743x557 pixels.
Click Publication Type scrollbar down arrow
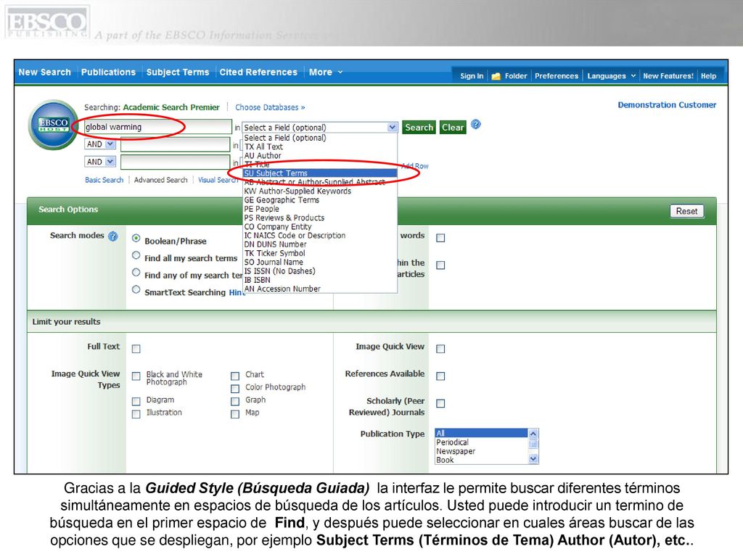click(x=533, y=459)
